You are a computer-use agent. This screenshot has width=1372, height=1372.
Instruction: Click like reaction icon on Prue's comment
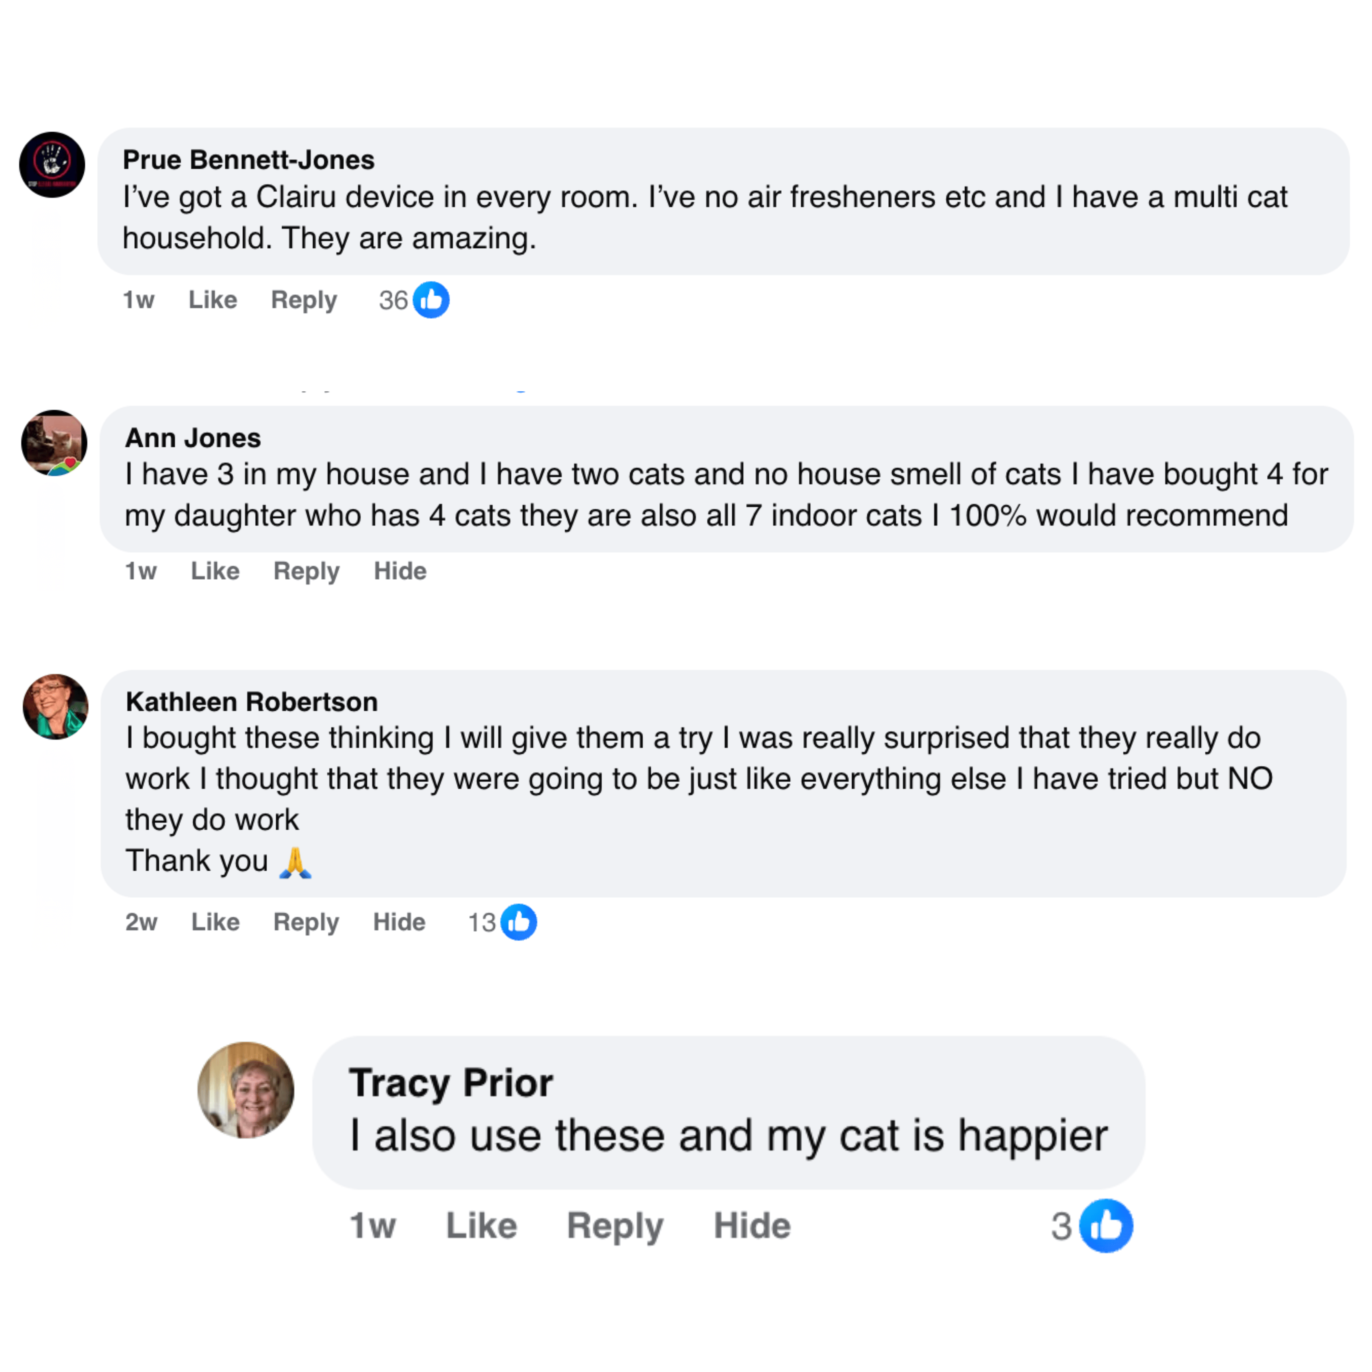[431, 300]
